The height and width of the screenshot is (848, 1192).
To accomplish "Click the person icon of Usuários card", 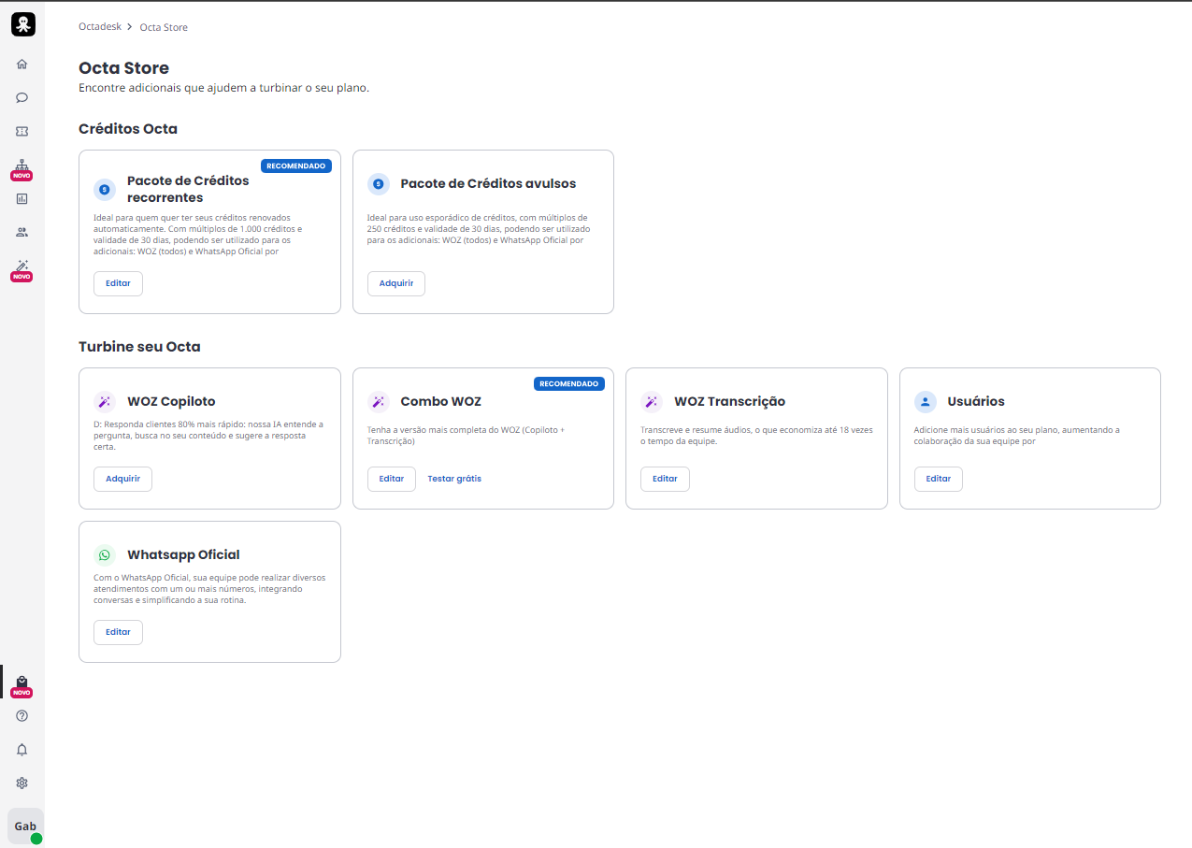I will coord(925,401).
